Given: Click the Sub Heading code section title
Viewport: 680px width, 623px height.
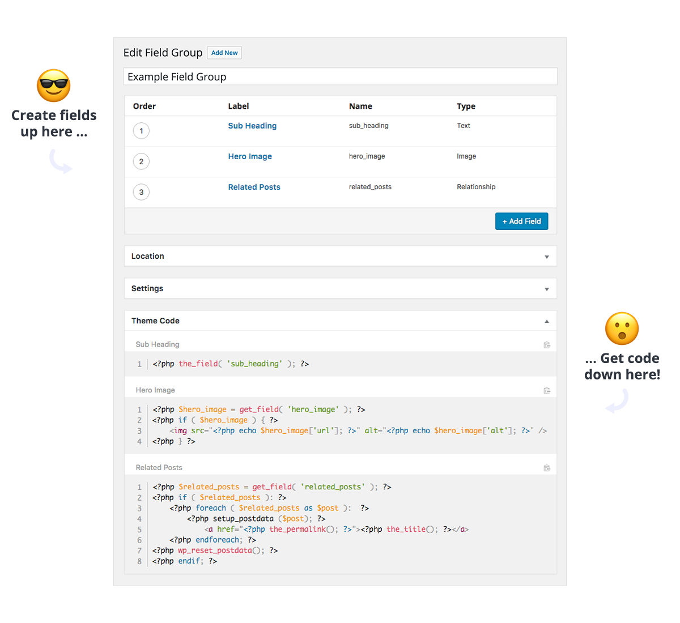Looking at the screenshot, I should click(x=158, y=344).
